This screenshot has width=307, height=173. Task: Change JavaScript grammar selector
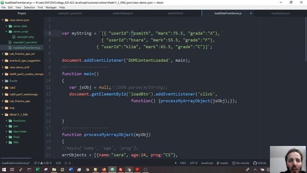point(207,163)
